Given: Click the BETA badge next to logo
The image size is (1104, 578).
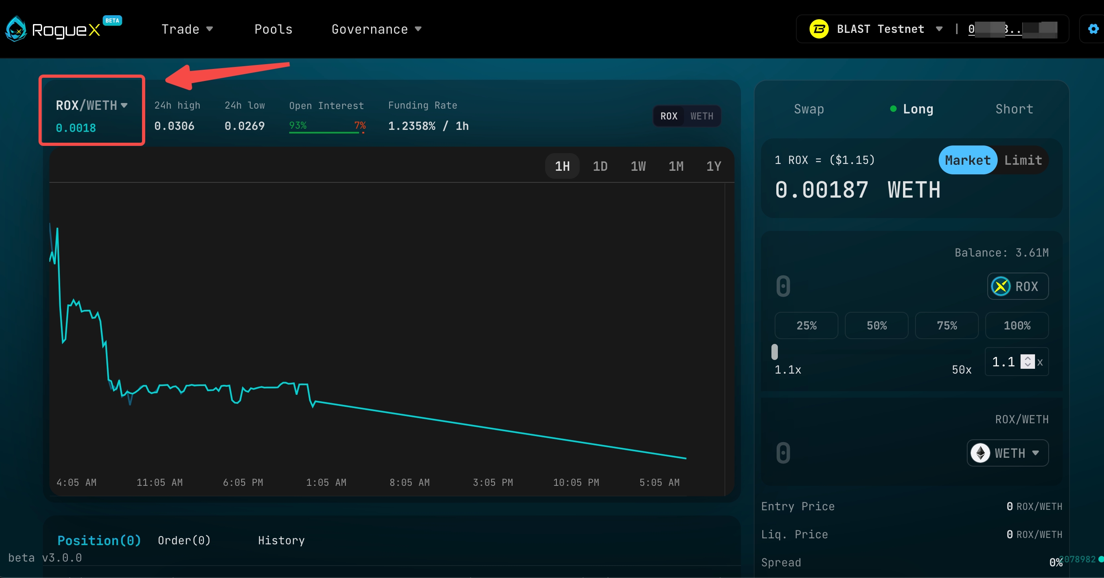Looking at the screenshot, I should [x=112, y=20].
